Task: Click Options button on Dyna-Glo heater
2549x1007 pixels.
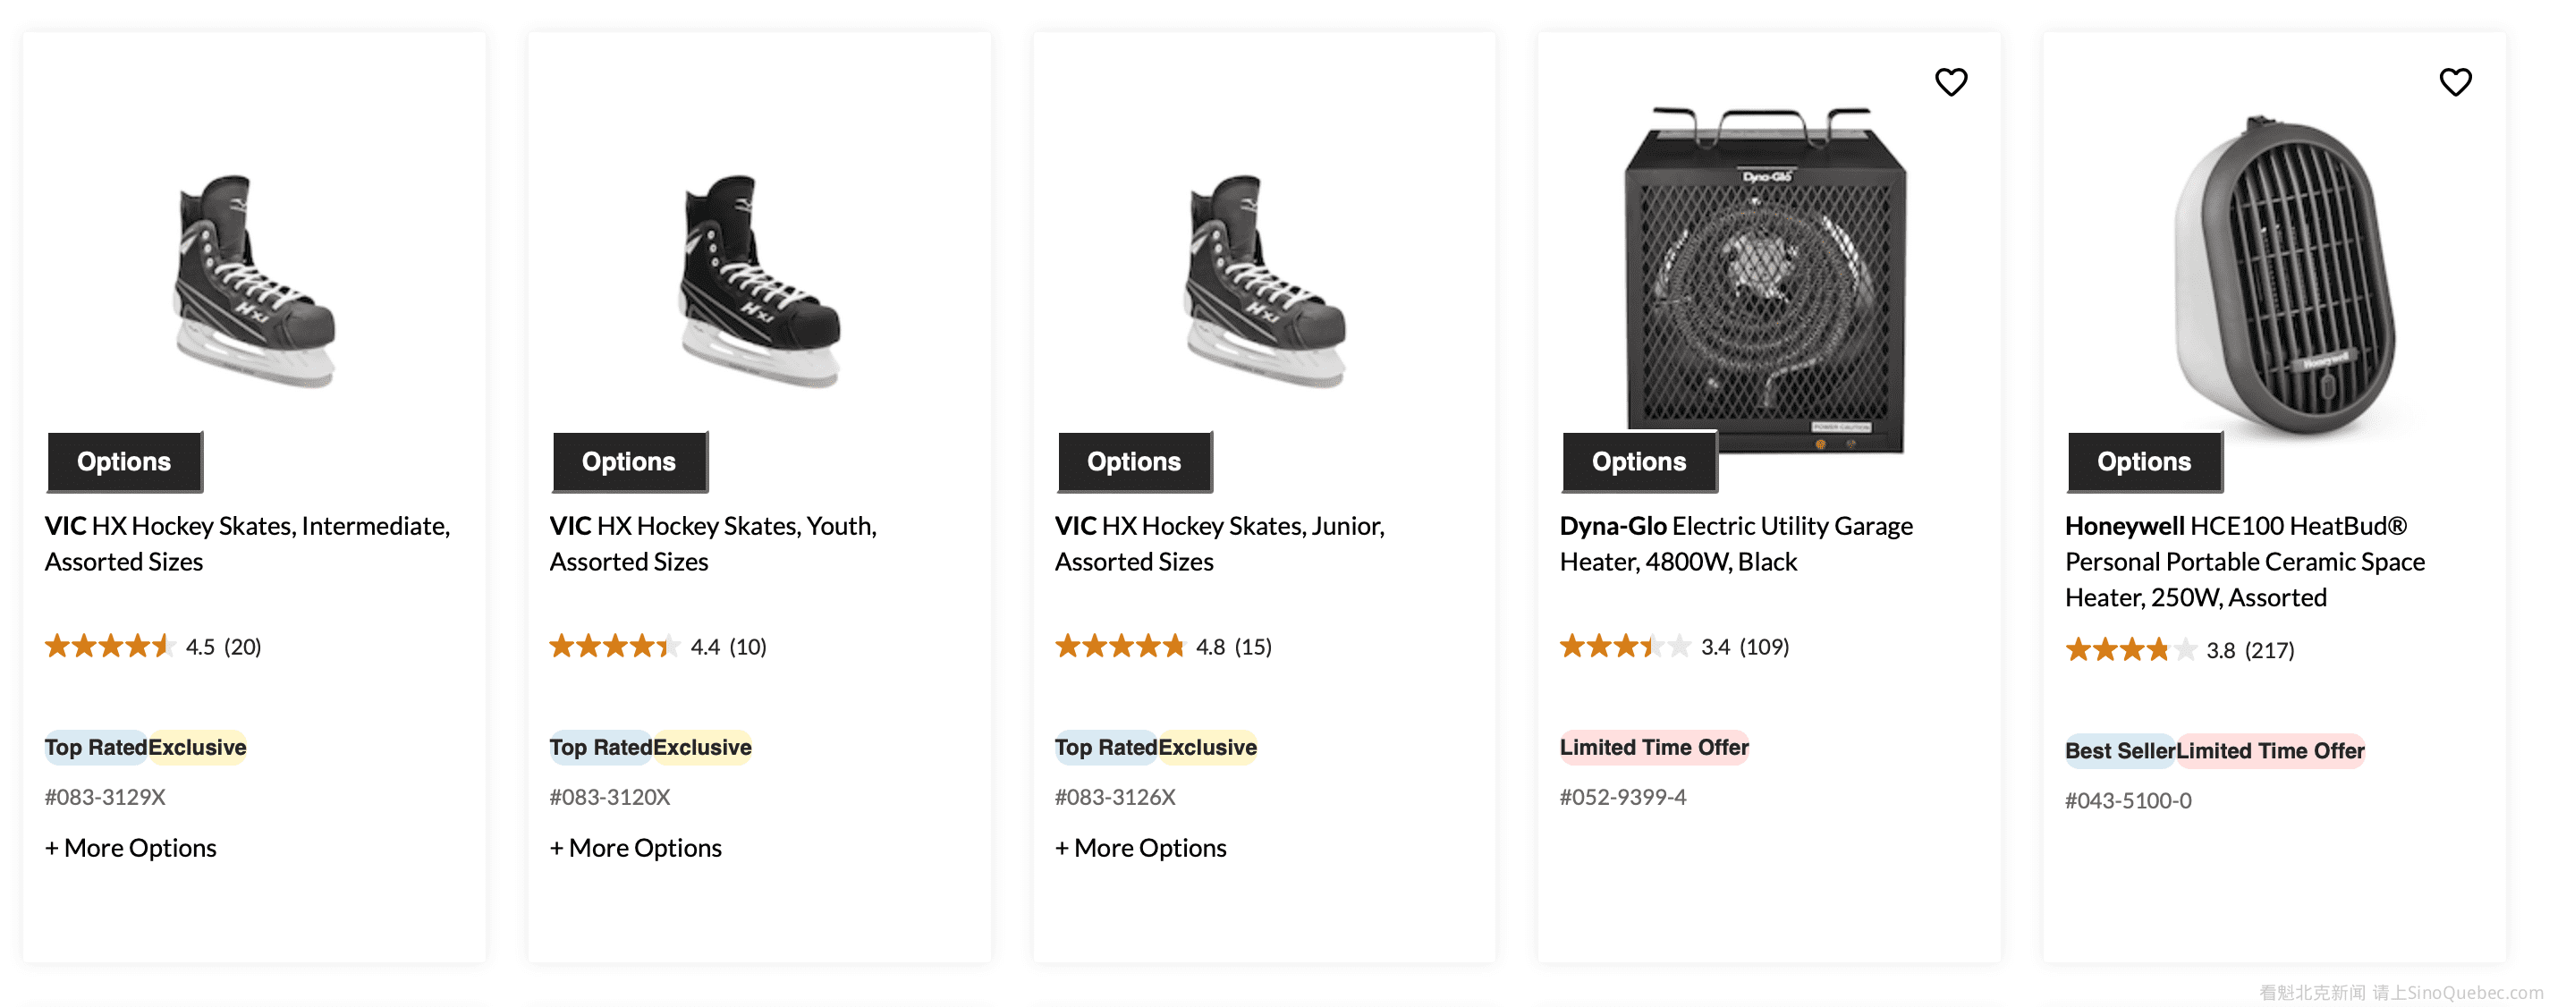Action: tap(1639, 462)
